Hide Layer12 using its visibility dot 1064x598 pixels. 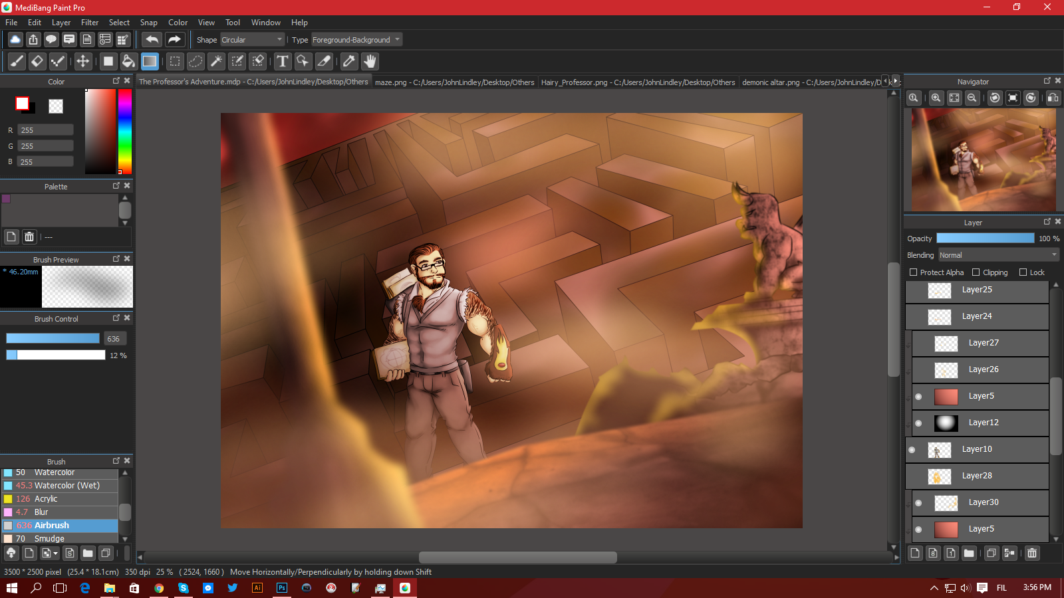click(918, 423)
